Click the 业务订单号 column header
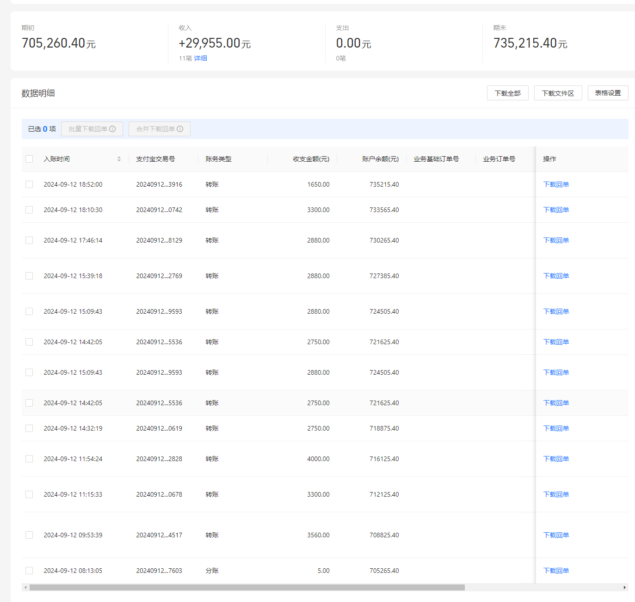This screenshot has height=602, width=635. 499,159
